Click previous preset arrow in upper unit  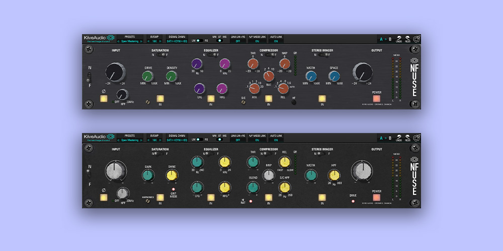(x=118, y=41)
